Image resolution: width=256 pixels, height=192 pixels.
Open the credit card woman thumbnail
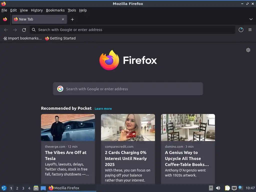[128, 127]
